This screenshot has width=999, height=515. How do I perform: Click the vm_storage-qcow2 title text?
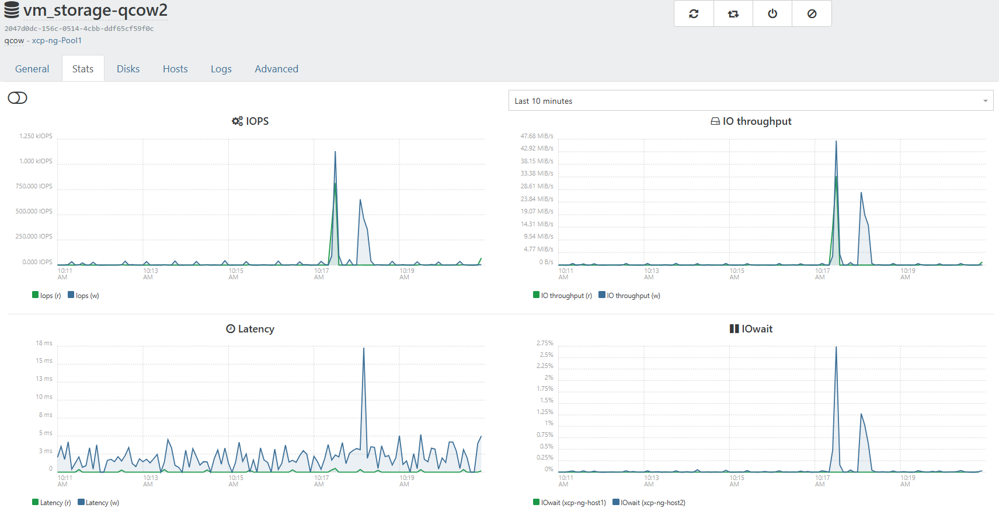tap(95, 10)
